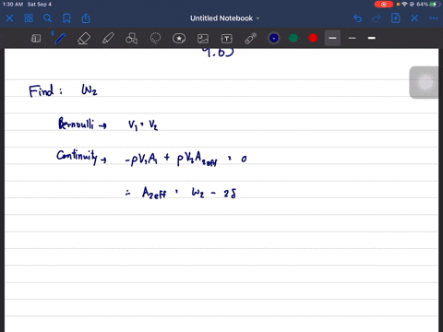The image size is (443, 332).
Task: Undo the last stroke
Action: pos(357,18)
